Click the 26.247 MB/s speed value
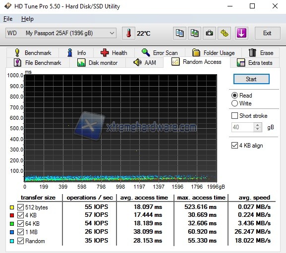 252,232
